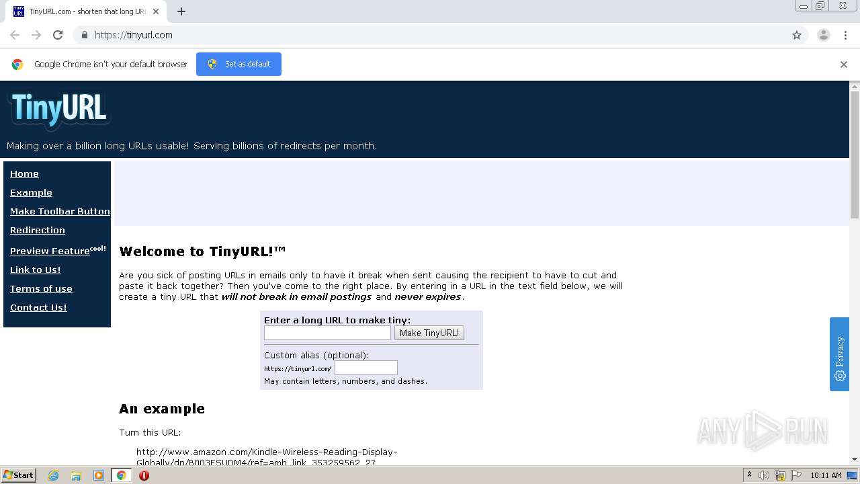Click the Chrome taskbar icon
860x484 pixels.
[122, 475]
